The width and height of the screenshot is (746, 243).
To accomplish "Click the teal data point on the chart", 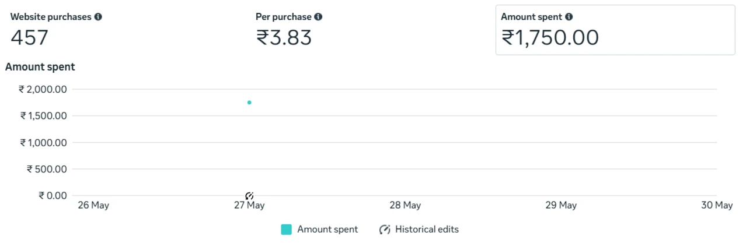I will tap(249, 103).
